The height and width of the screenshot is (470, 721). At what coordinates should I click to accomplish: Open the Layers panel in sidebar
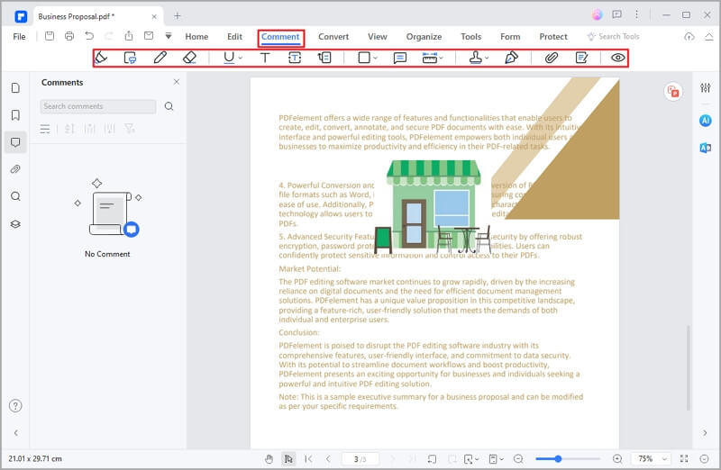(x=15, y=223)
